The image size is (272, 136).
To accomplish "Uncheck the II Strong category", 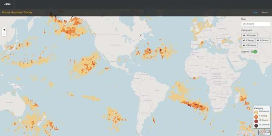I will click(x=248, y=40).
